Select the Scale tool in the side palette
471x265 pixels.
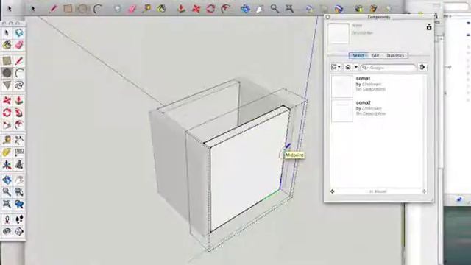[7, 124]
